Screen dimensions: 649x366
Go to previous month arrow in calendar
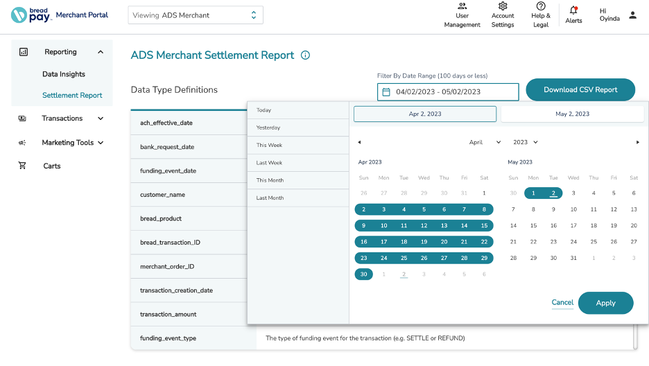(359, 142)
